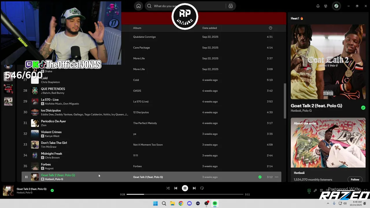This screenshot has width=370, height=208.
Task: Sort by Album column header
Action: 137,28
